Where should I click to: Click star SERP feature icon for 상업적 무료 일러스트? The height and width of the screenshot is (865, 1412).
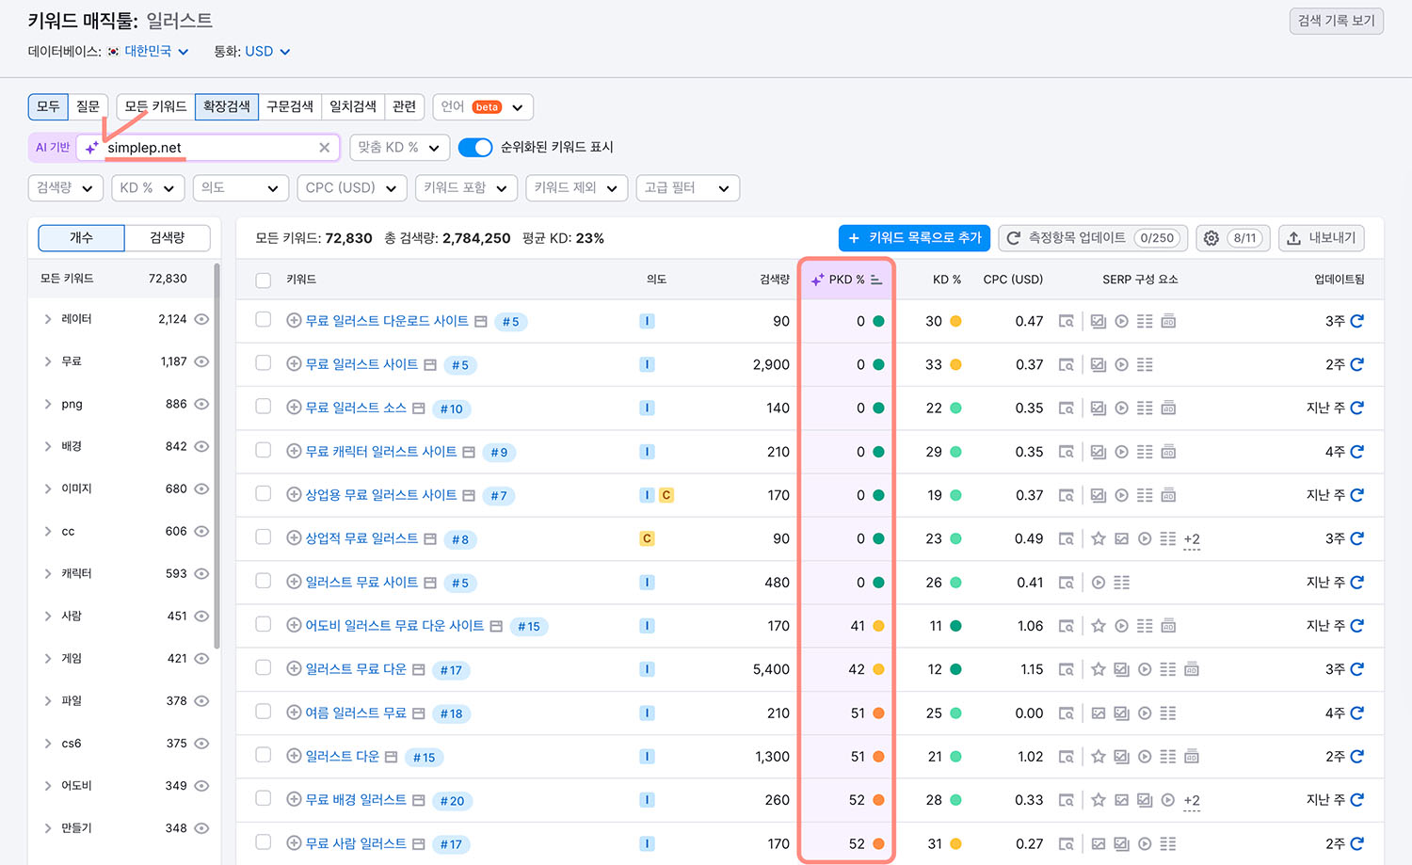click(x=1099, y=539)
